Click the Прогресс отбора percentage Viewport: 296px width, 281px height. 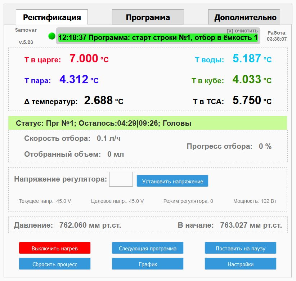pyautogui.click(x=265, y=146)
